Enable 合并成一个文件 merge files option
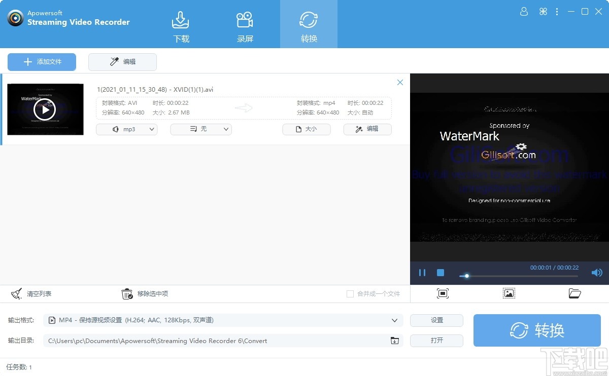Viewport: 609px width, 376px height. [x=350, y=294]
